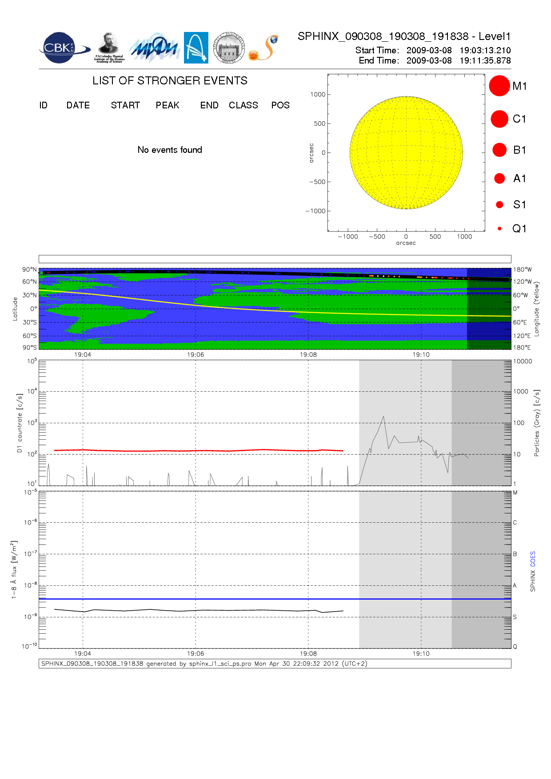The height and width of the screenshot is (779, 551).
Task: Click the Lebedev Physical Institute portrait logo
Action: click(x=109, y=48)
